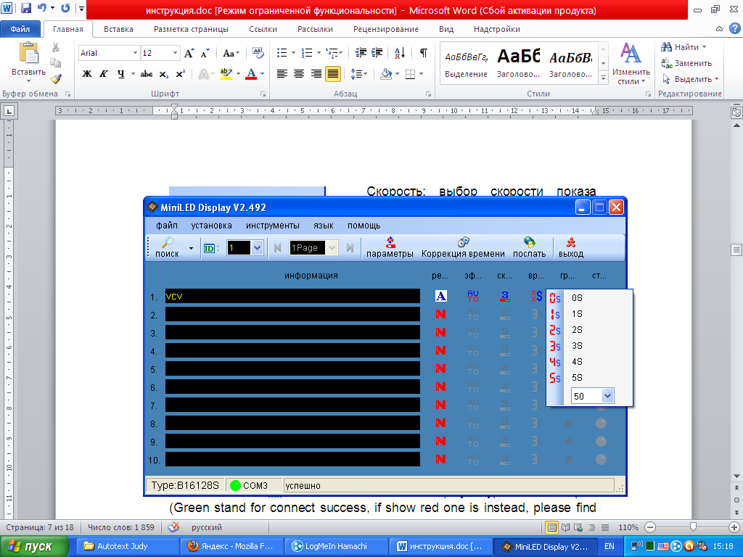Screen dimensions: 743x557
Task: Toggle justify alignment
Action: [332, 74]
